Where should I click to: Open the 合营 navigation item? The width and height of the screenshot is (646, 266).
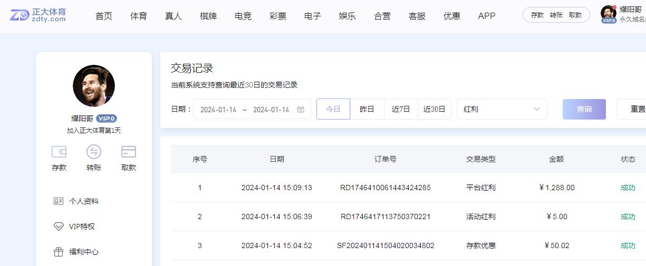[x=382, y=16]
